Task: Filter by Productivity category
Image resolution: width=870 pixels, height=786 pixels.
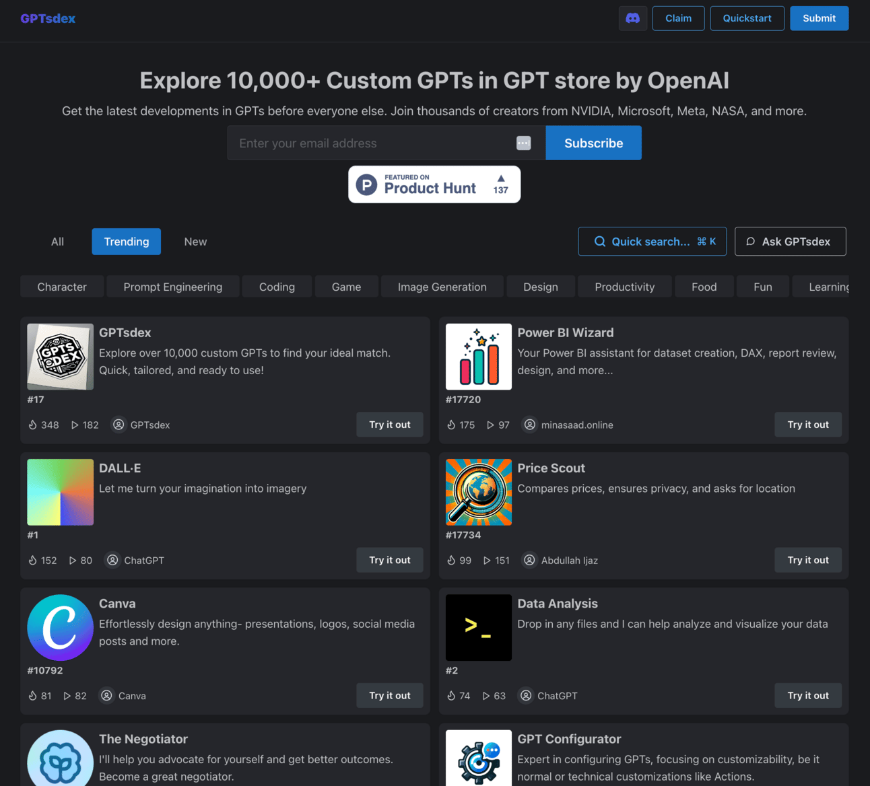Action: click(625, 287)
